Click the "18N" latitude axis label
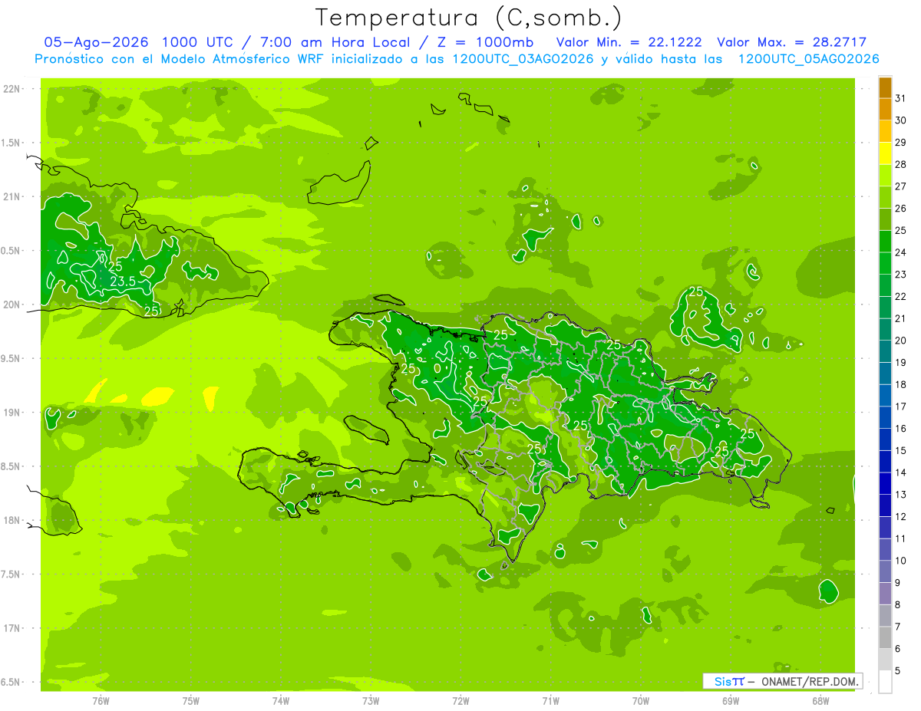 (x=11, y=520)
